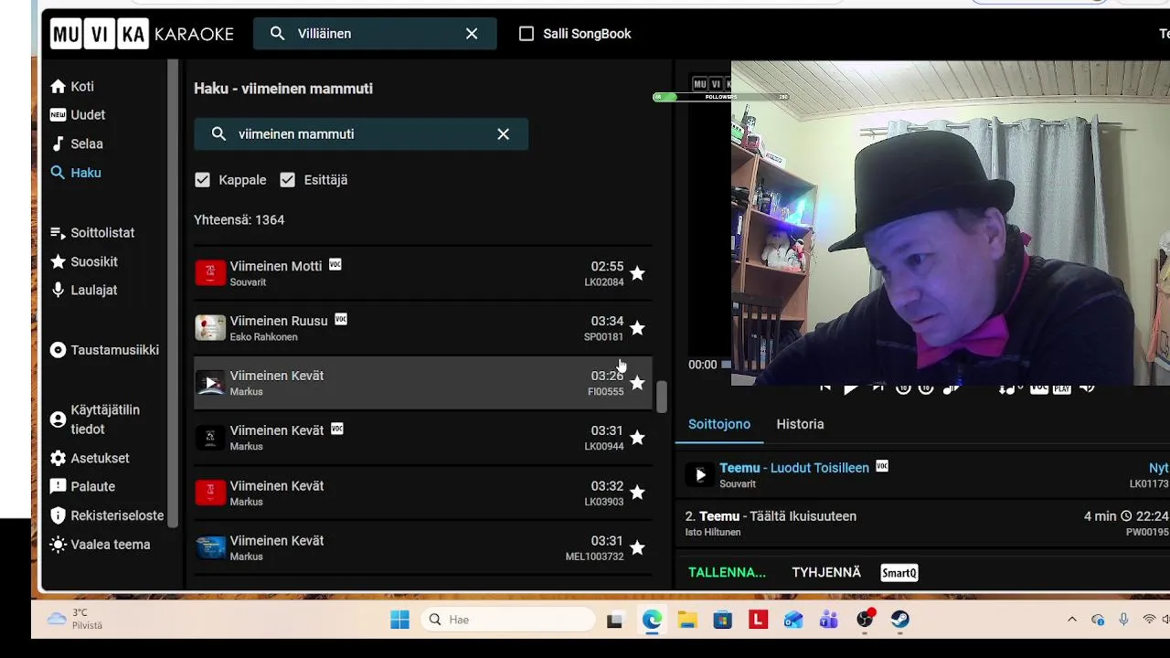Open Soittolistat playlists
Viewport: 1170px width, 658px height.
click(92, 233)
